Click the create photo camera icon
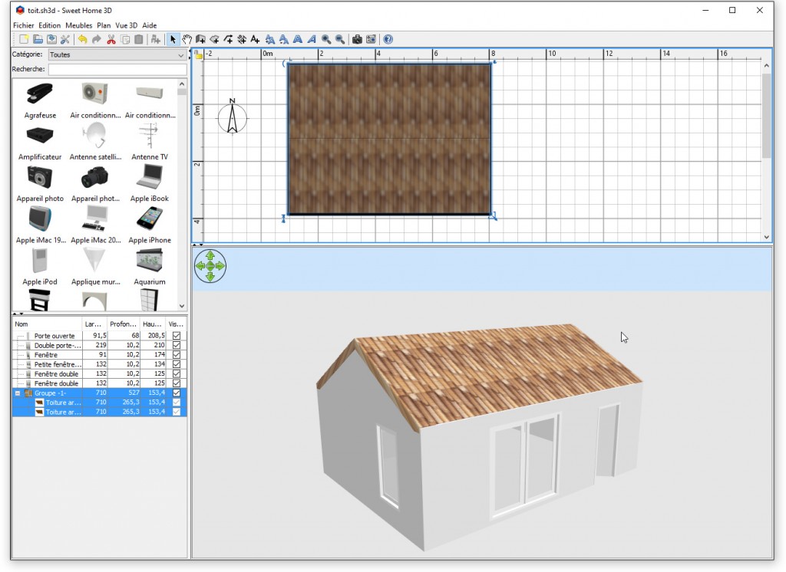Viewport: 786px width, 572px height. (x=357, y=39)
